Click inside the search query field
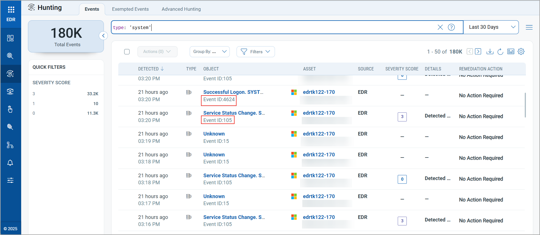 282,27
